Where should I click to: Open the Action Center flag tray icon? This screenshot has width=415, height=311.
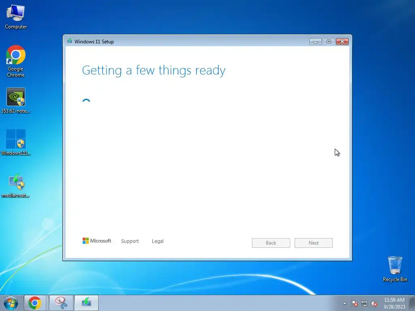(x=355, y=303)
